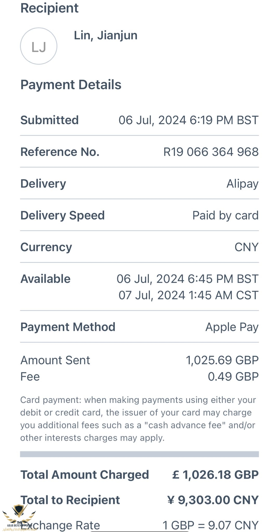Click the Amount Sent 1,025.69 GBP value
This screenshot has height=532, width=279.
click(x=222, y=360)
